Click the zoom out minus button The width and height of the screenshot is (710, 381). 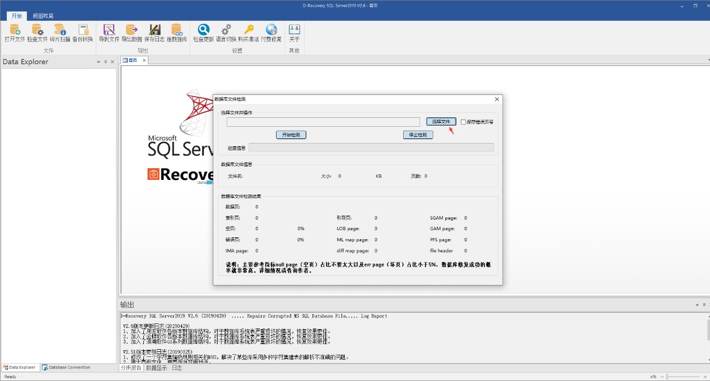coord(662,377)
